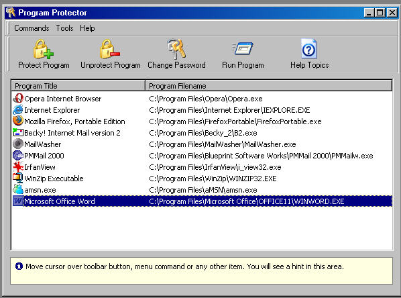Screen dimensions: 401x298
Task: Open Help Topics question mark icon
Action: [x=309, y=49]
